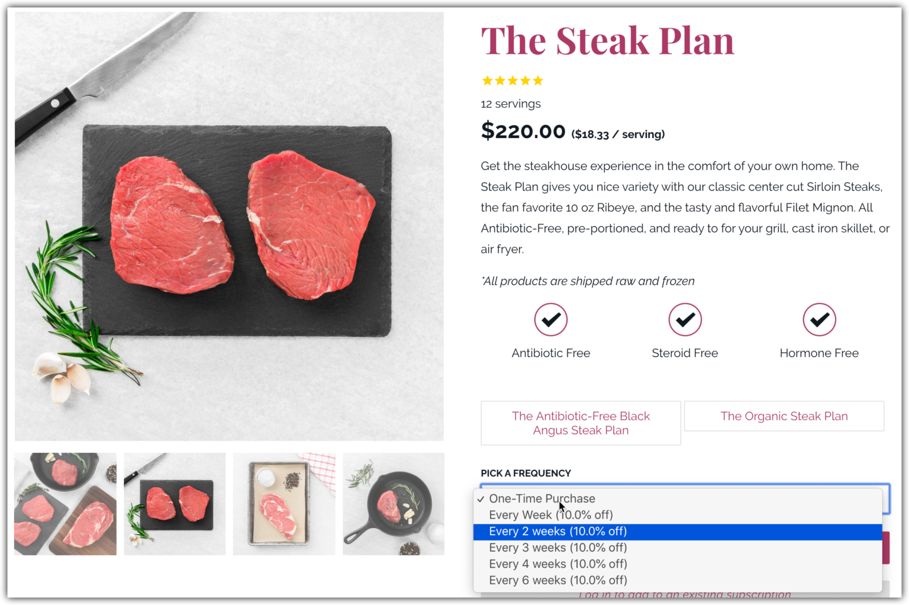Viewport: 909px width, 605px height.
Task: Select Every 6 weeks (10.0% off)
Action: coord(557,580)
